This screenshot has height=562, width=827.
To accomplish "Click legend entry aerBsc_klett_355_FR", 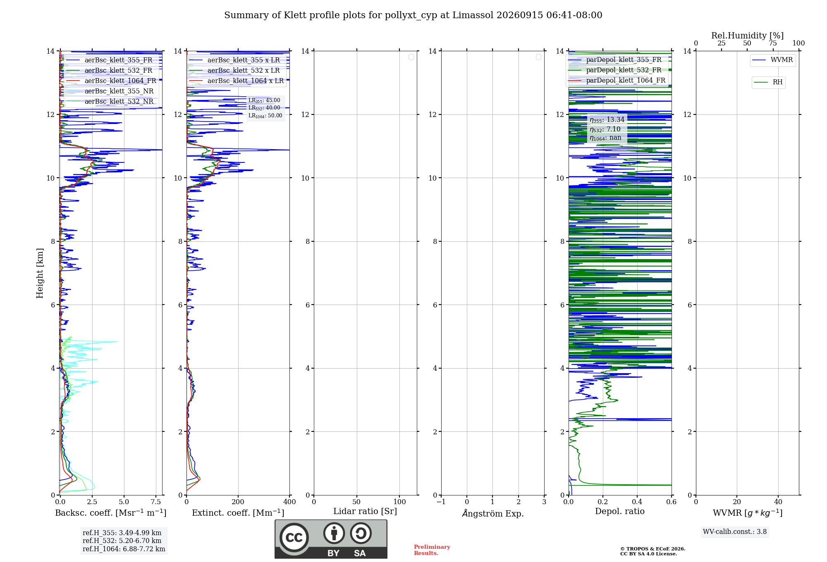I will click(110, 60).
